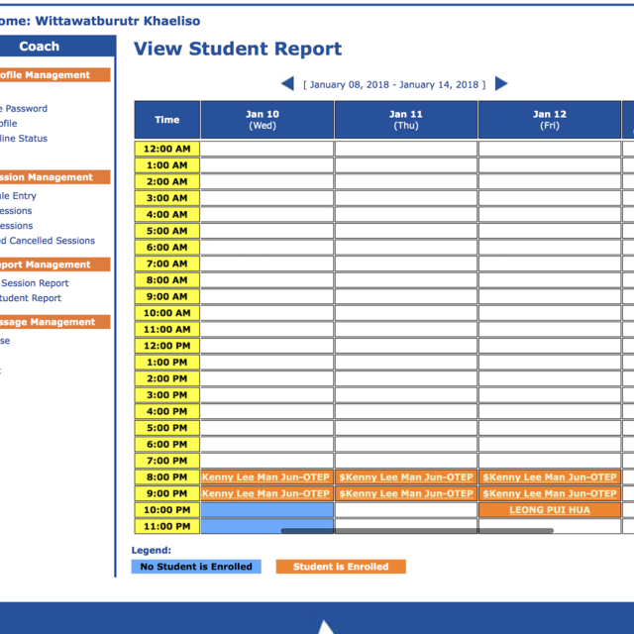Click the Report Management section header
634x634 pixels.
[x=55, y=264]
